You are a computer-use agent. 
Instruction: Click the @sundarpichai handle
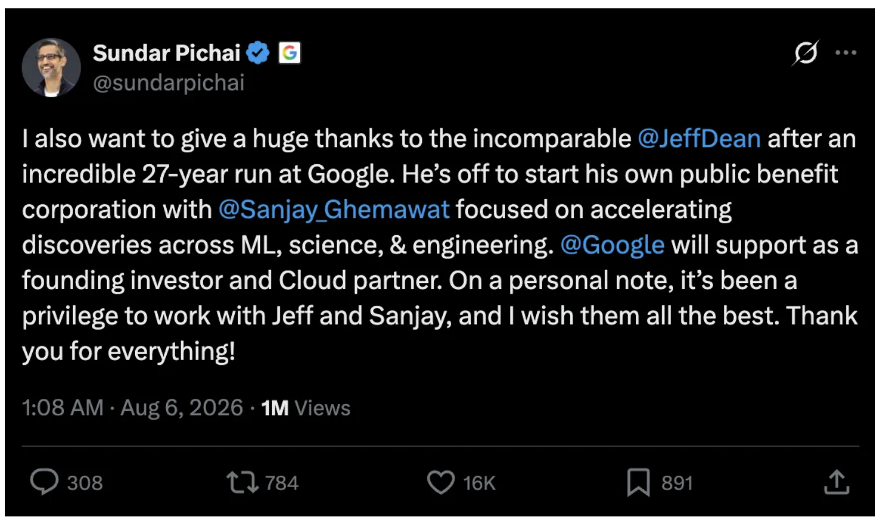pyautogui.click(x=169, y=83)
